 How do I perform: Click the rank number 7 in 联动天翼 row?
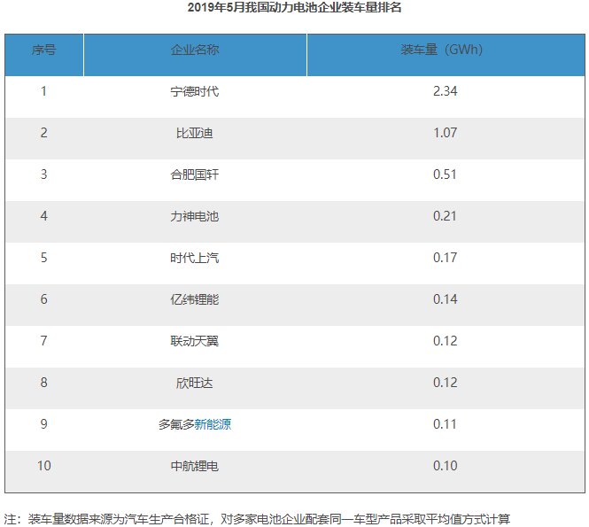coord(44,341)
